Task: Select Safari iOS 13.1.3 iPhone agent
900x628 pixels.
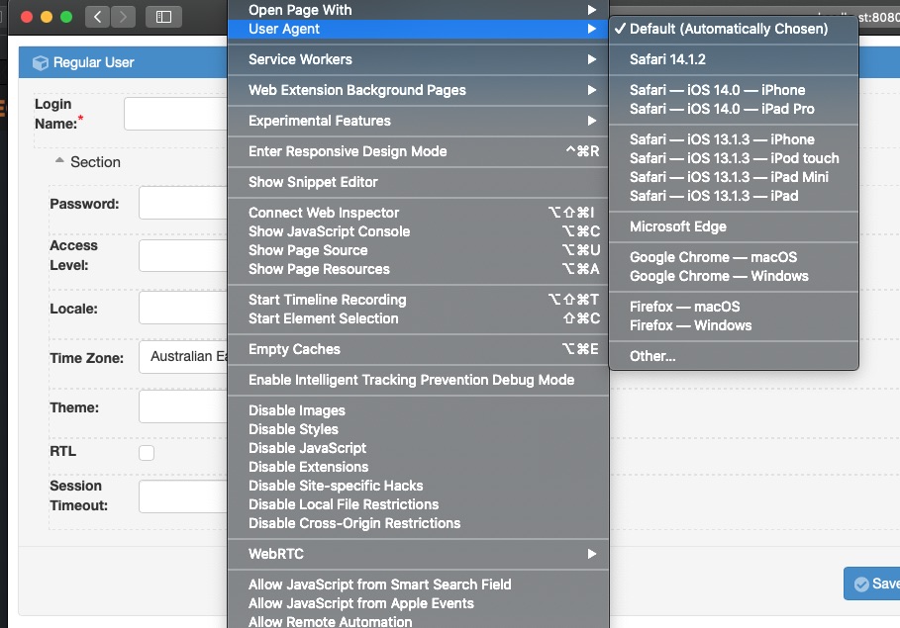Action: pos(734,139)
